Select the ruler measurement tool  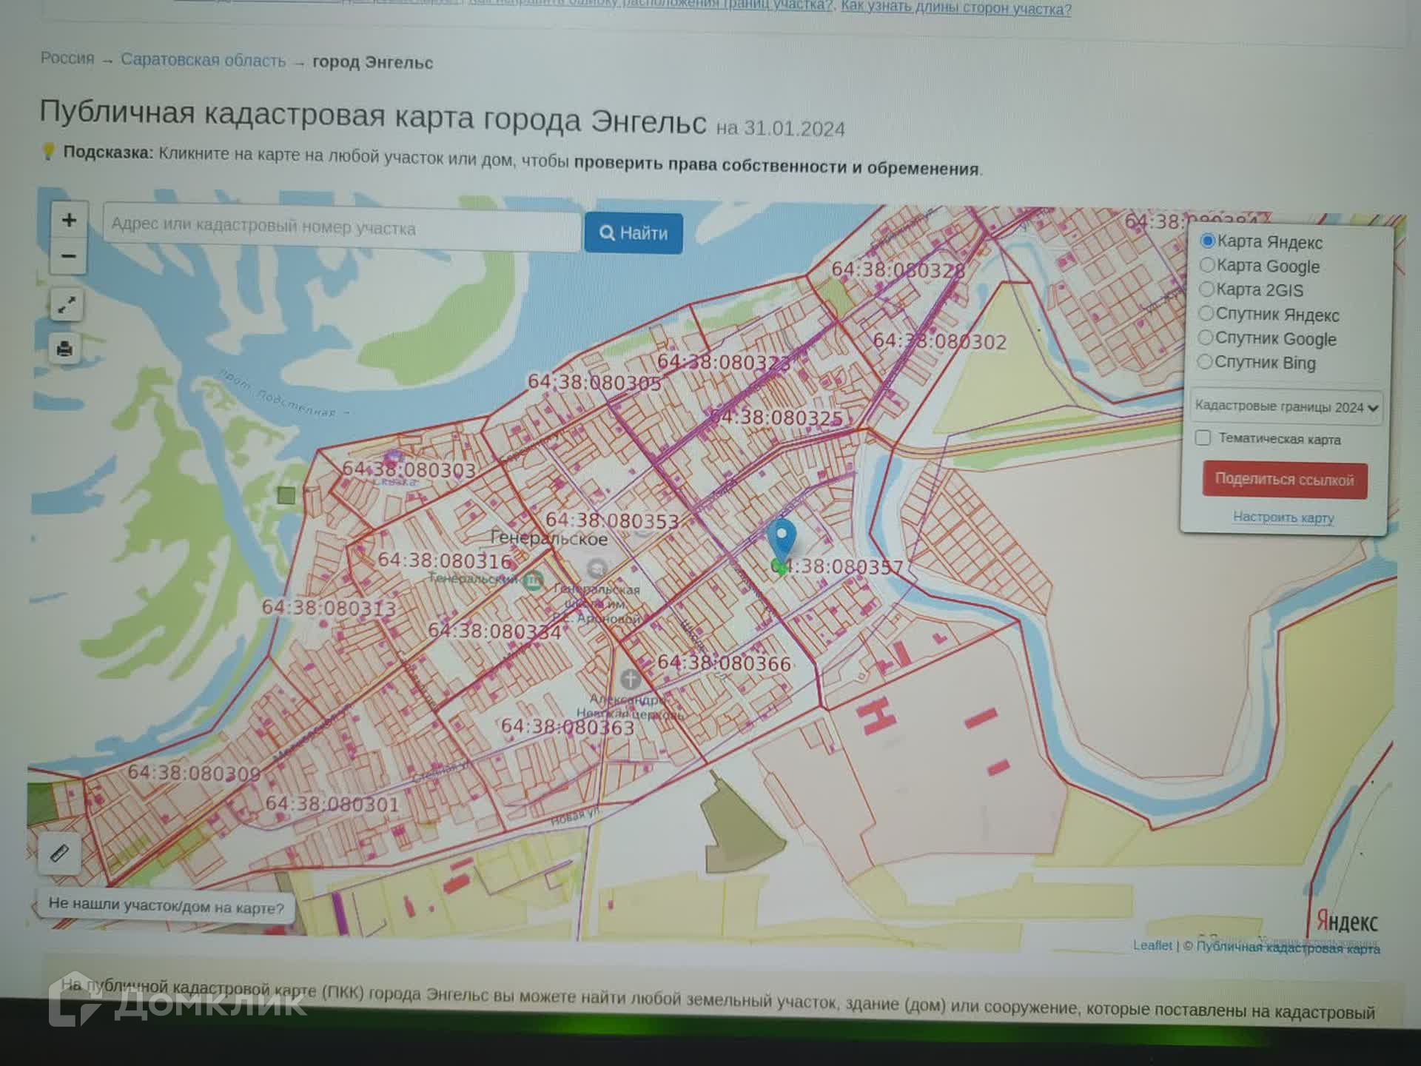pyautogui.click(x=59, y=854)
